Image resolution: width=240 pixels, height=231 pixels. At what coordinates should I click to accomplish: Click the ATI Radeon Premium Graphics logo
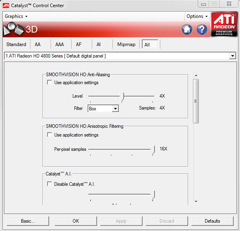pyautogui.click(x=224, y=25)
